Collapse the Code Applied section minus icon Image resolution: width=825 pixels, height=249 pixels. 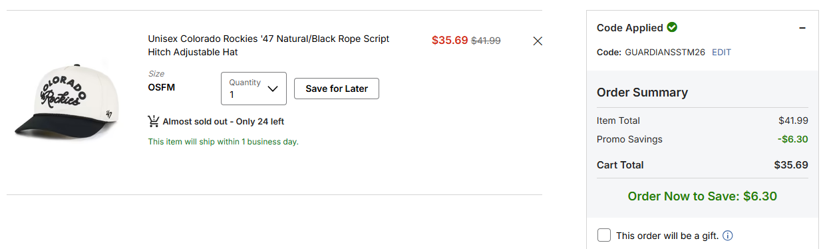(802, 28)
